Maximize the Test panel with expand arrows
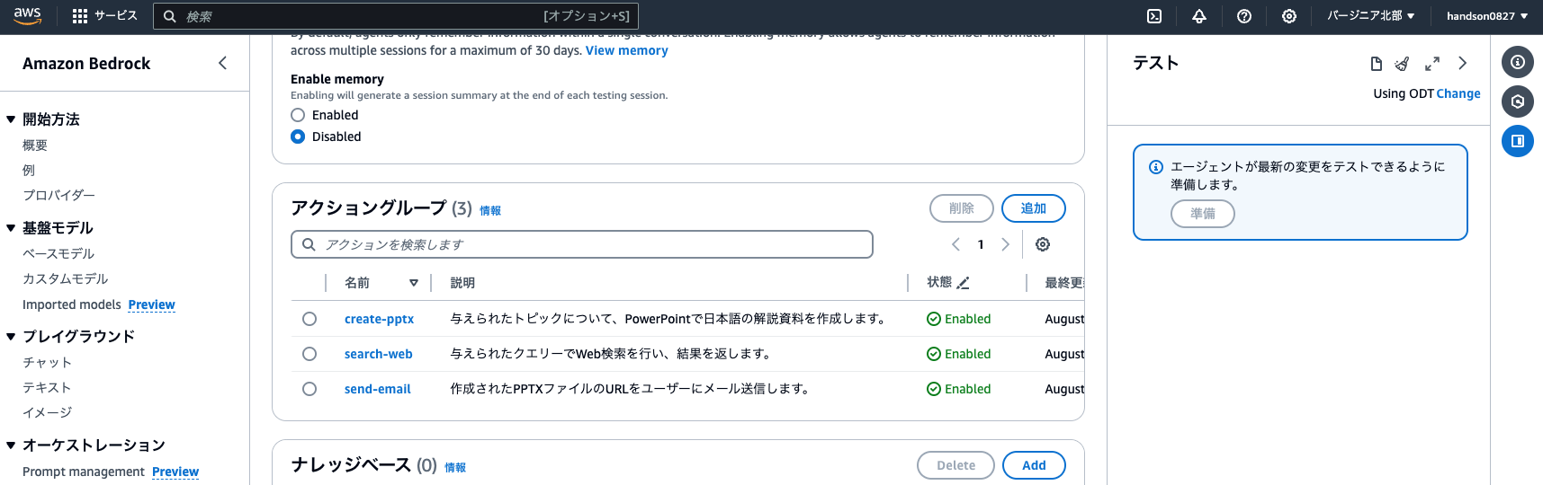Viewport: 1543px width, 485px height. point(1432,64)
